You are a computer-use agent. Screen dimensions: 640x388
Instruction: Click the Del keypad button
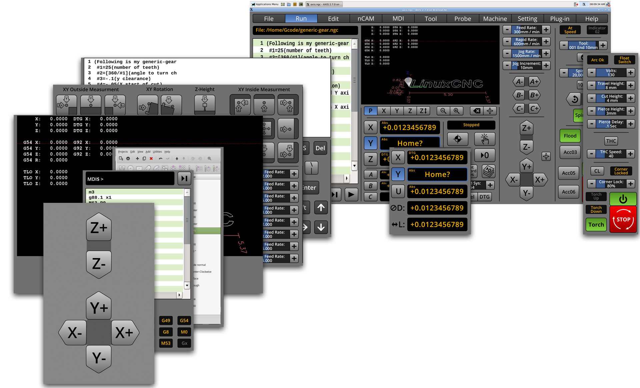pyautogui.click(x=320, y=148)
